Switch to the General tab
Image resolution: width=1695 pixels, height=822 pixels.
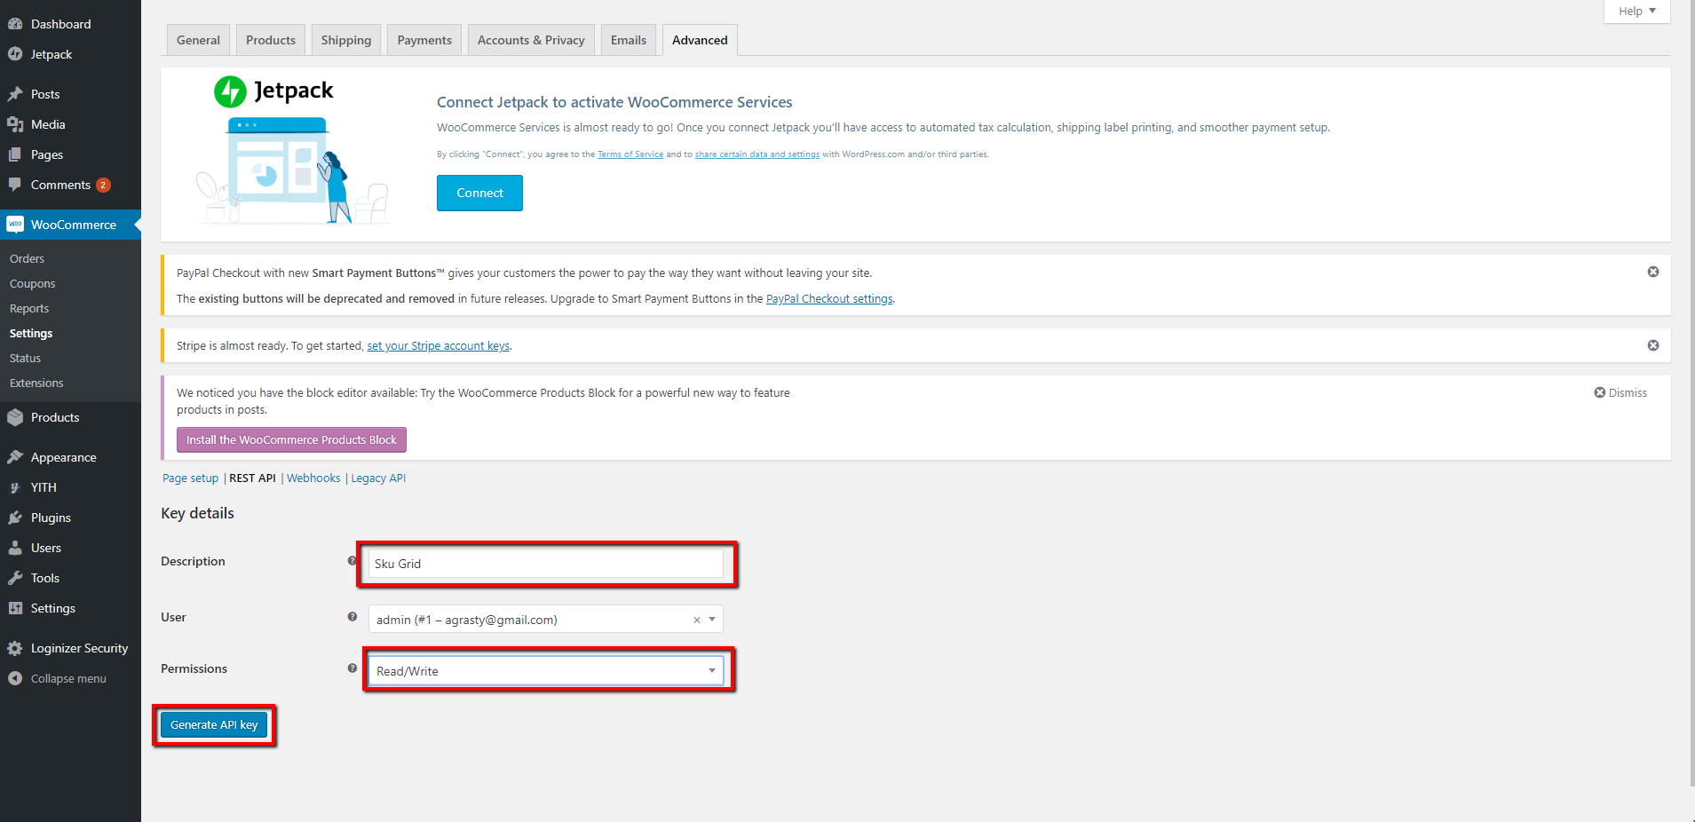[198, 40]
